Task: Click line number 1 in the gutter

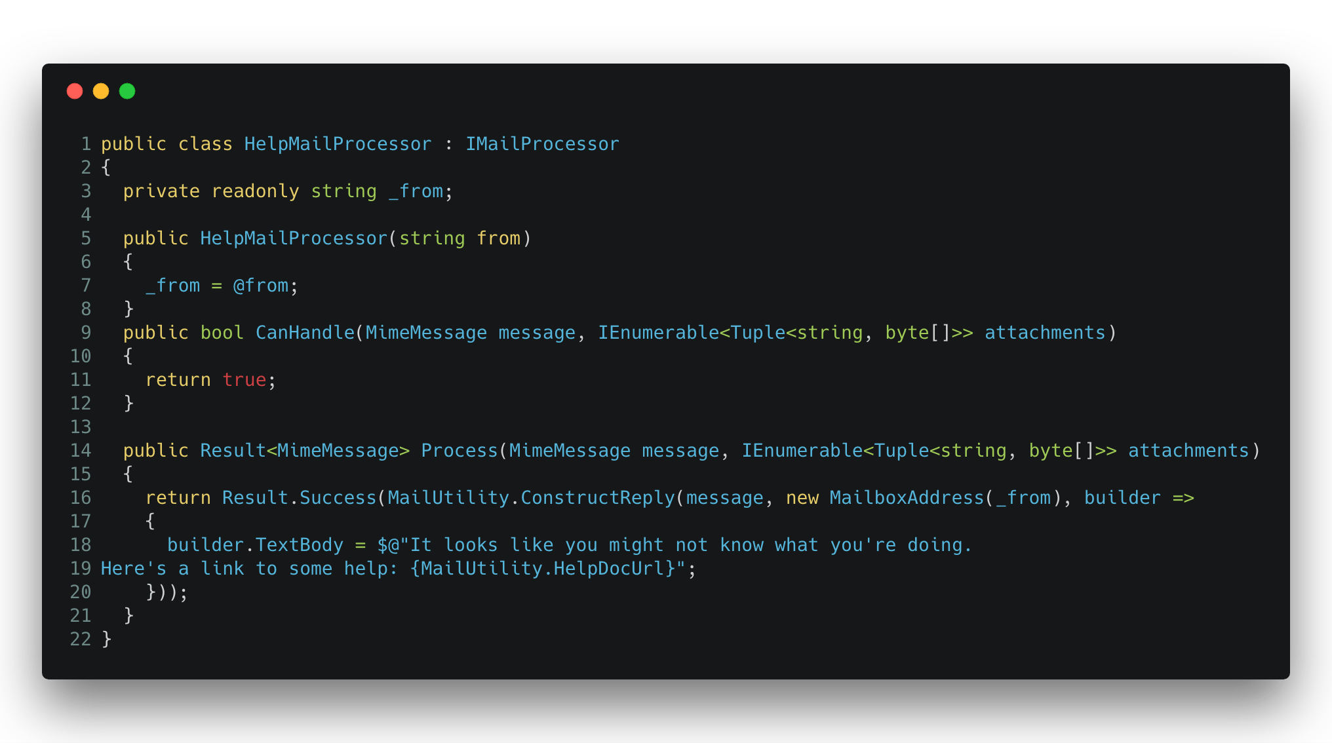Action: coord(86,144)
